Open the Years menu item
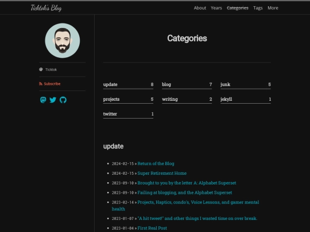 tap(216, 8)
